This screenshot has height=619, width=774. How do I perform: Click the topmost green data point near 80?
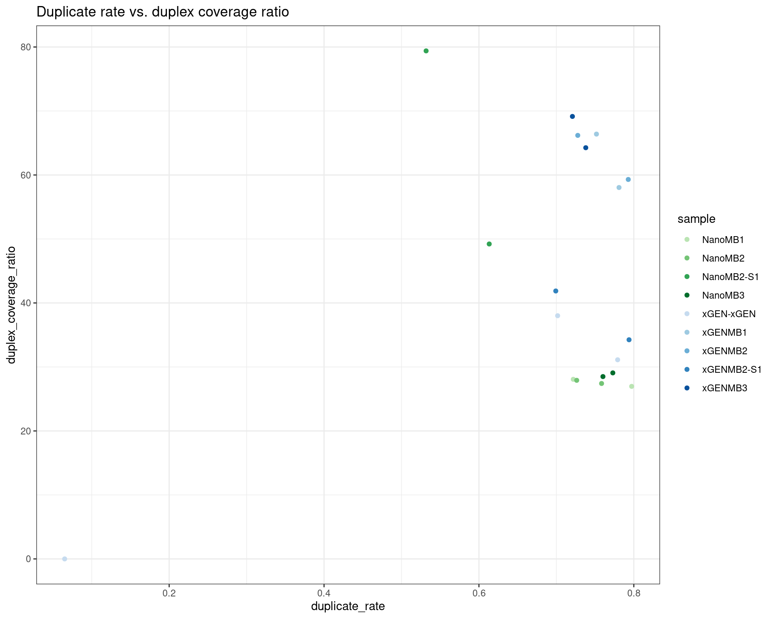[x=426, y=51]
